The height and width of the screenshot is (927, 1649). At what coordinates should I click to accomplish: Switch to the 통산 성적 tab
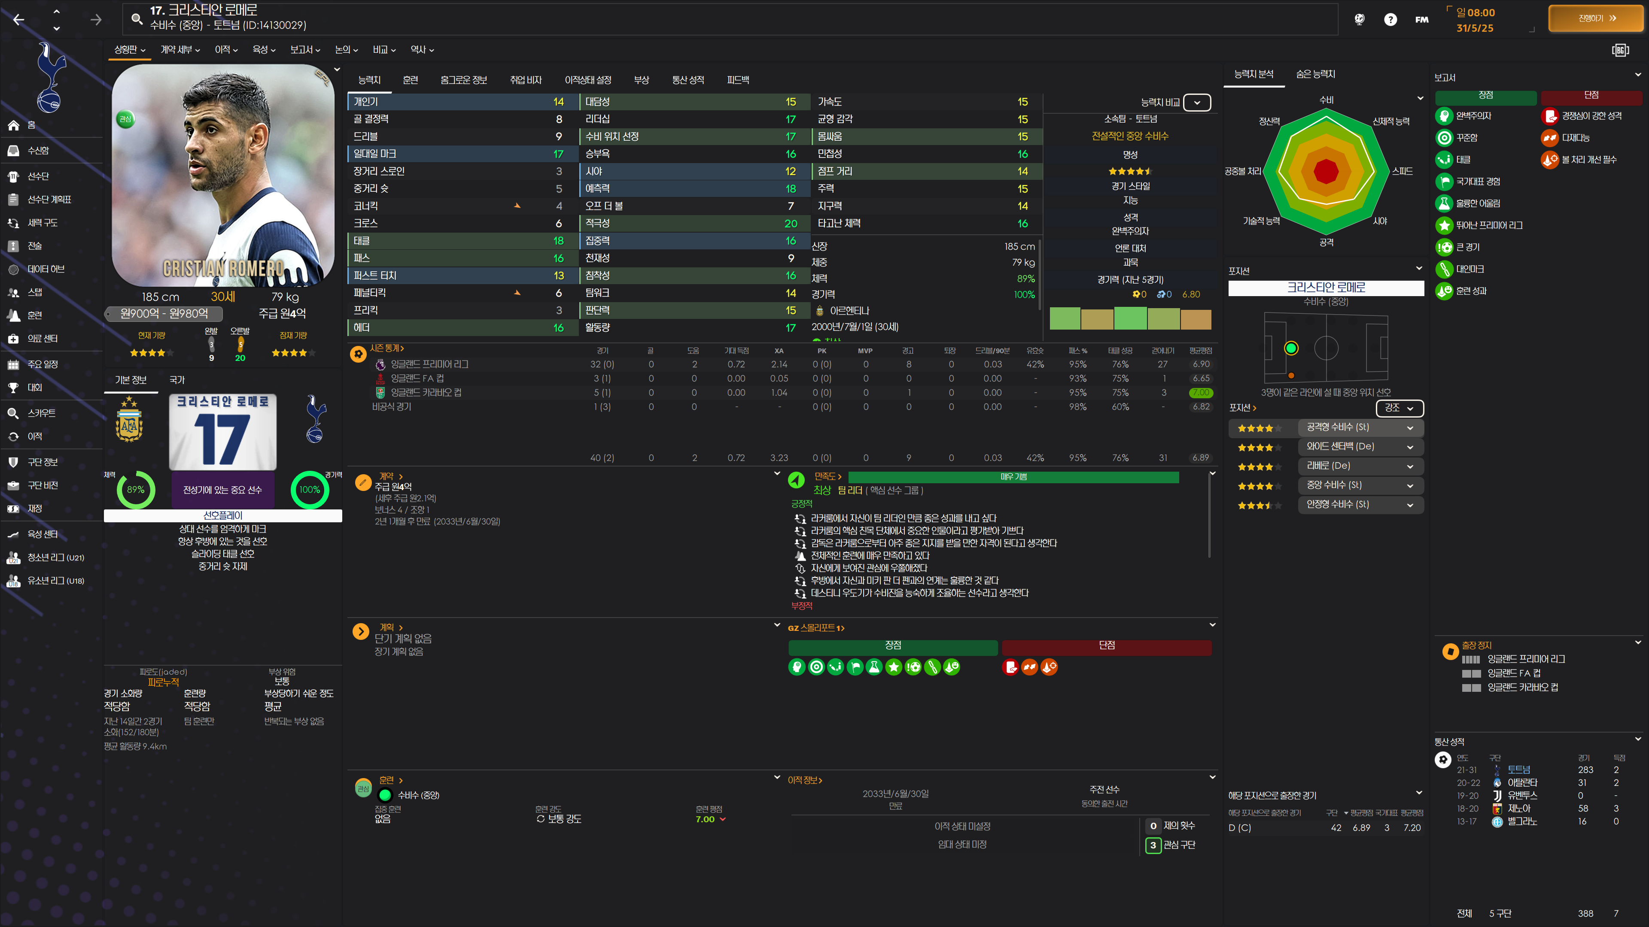pyautogui.click(x=688, y=80)
